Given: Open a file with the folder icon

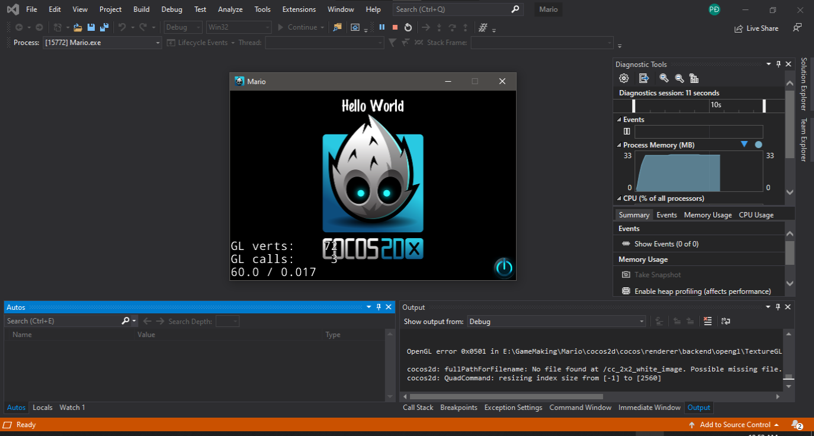Looking at the screenshot, I should (x=77, y=27).
